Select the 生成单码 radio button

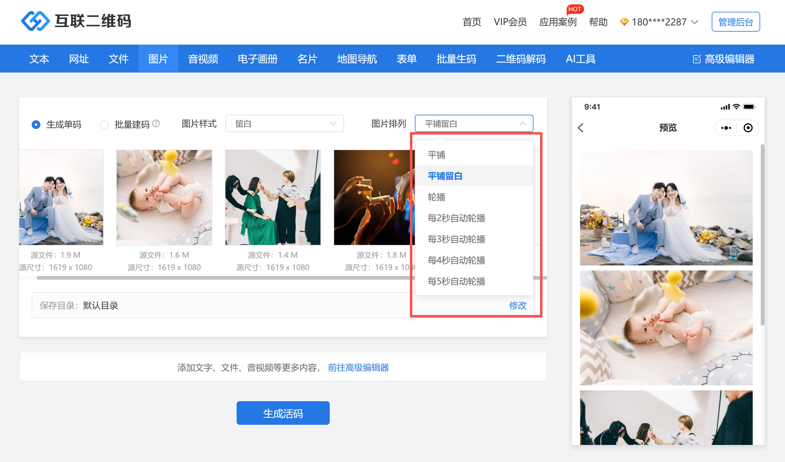(36, 125)
